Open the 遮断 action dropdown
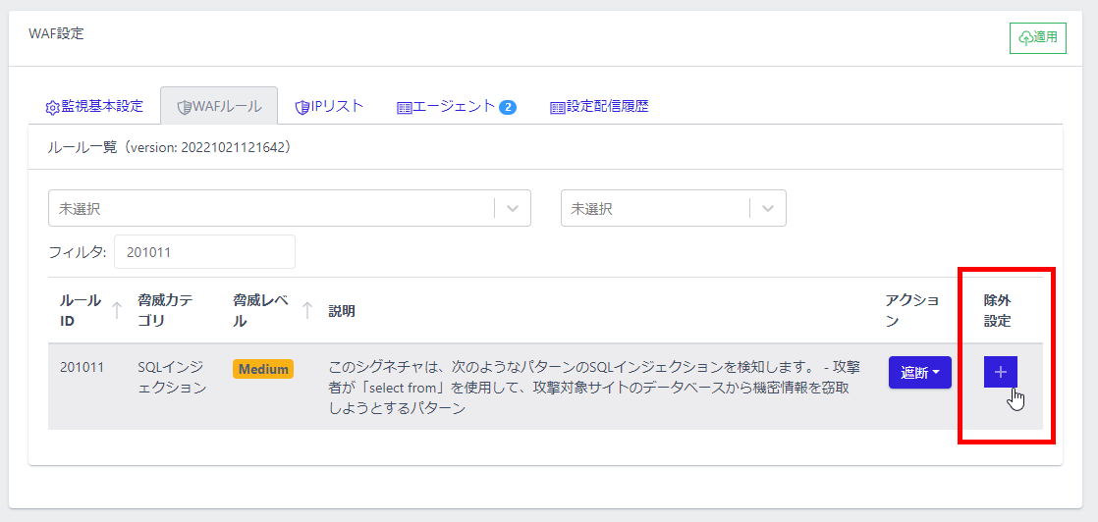This screenshot has width=1098, height=522. (919, 372)
